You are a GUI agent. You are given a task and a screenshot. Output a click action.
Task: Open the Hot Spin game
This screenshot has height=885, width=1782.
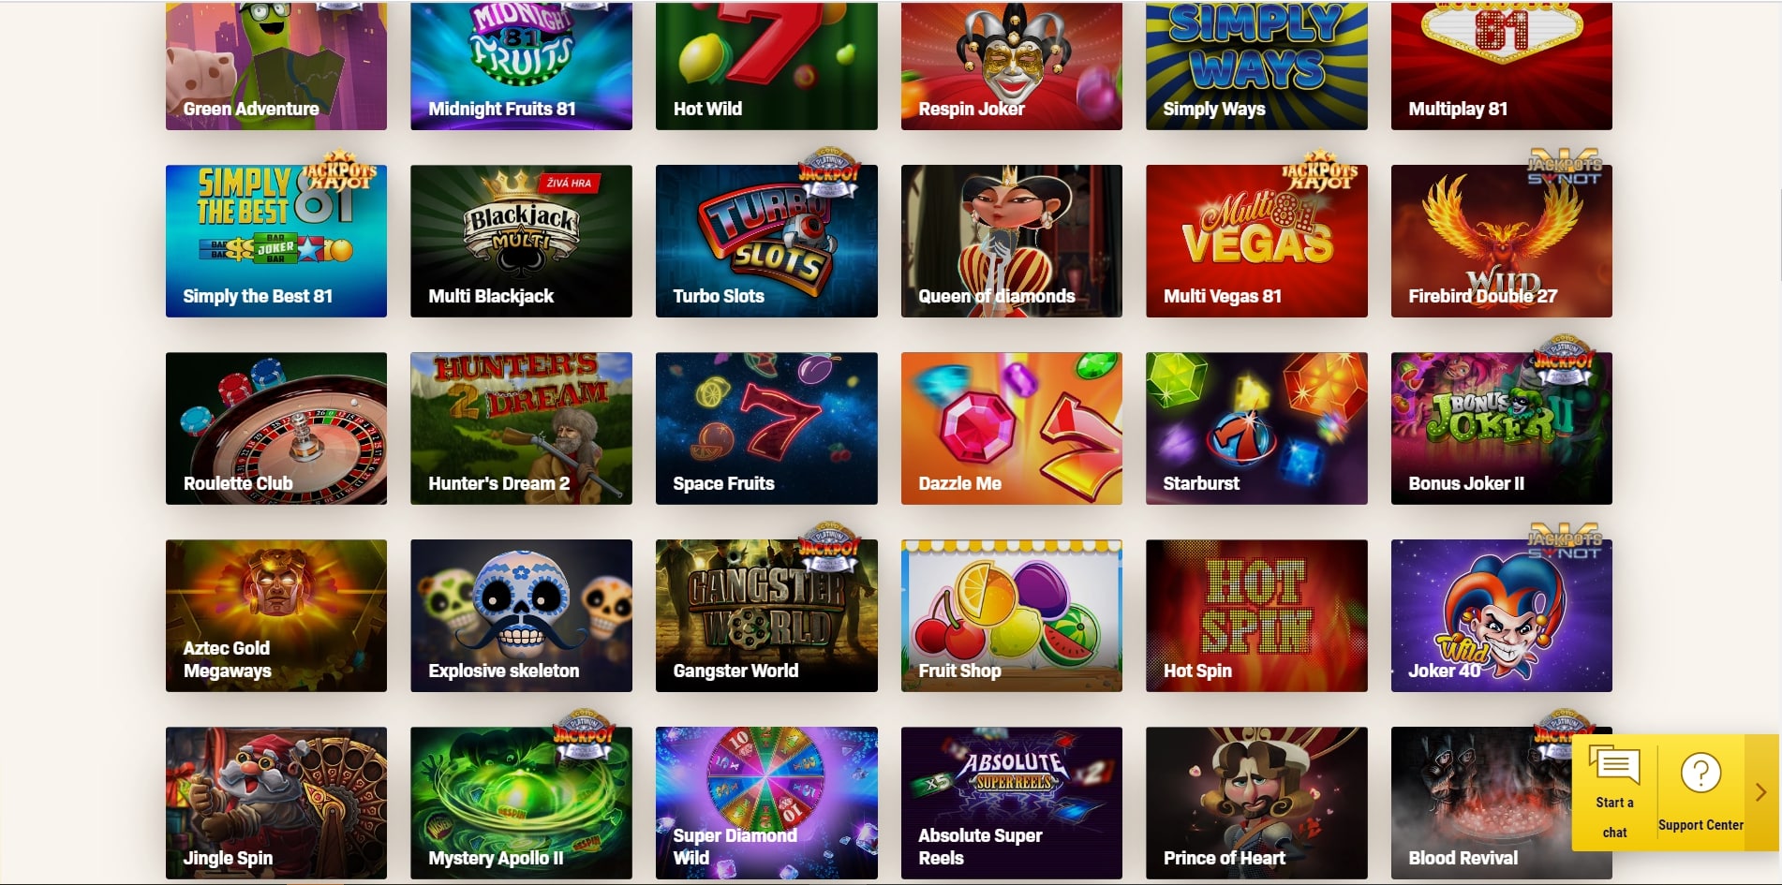point(1256,615)
